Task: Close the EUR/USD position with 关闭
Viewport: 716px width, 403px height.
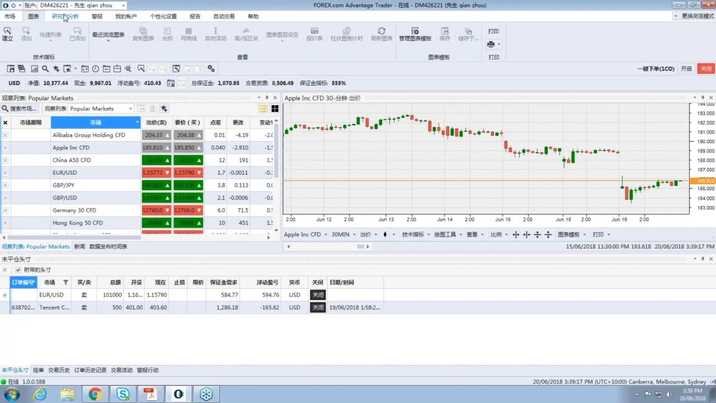Action: (x=318, y=295)
